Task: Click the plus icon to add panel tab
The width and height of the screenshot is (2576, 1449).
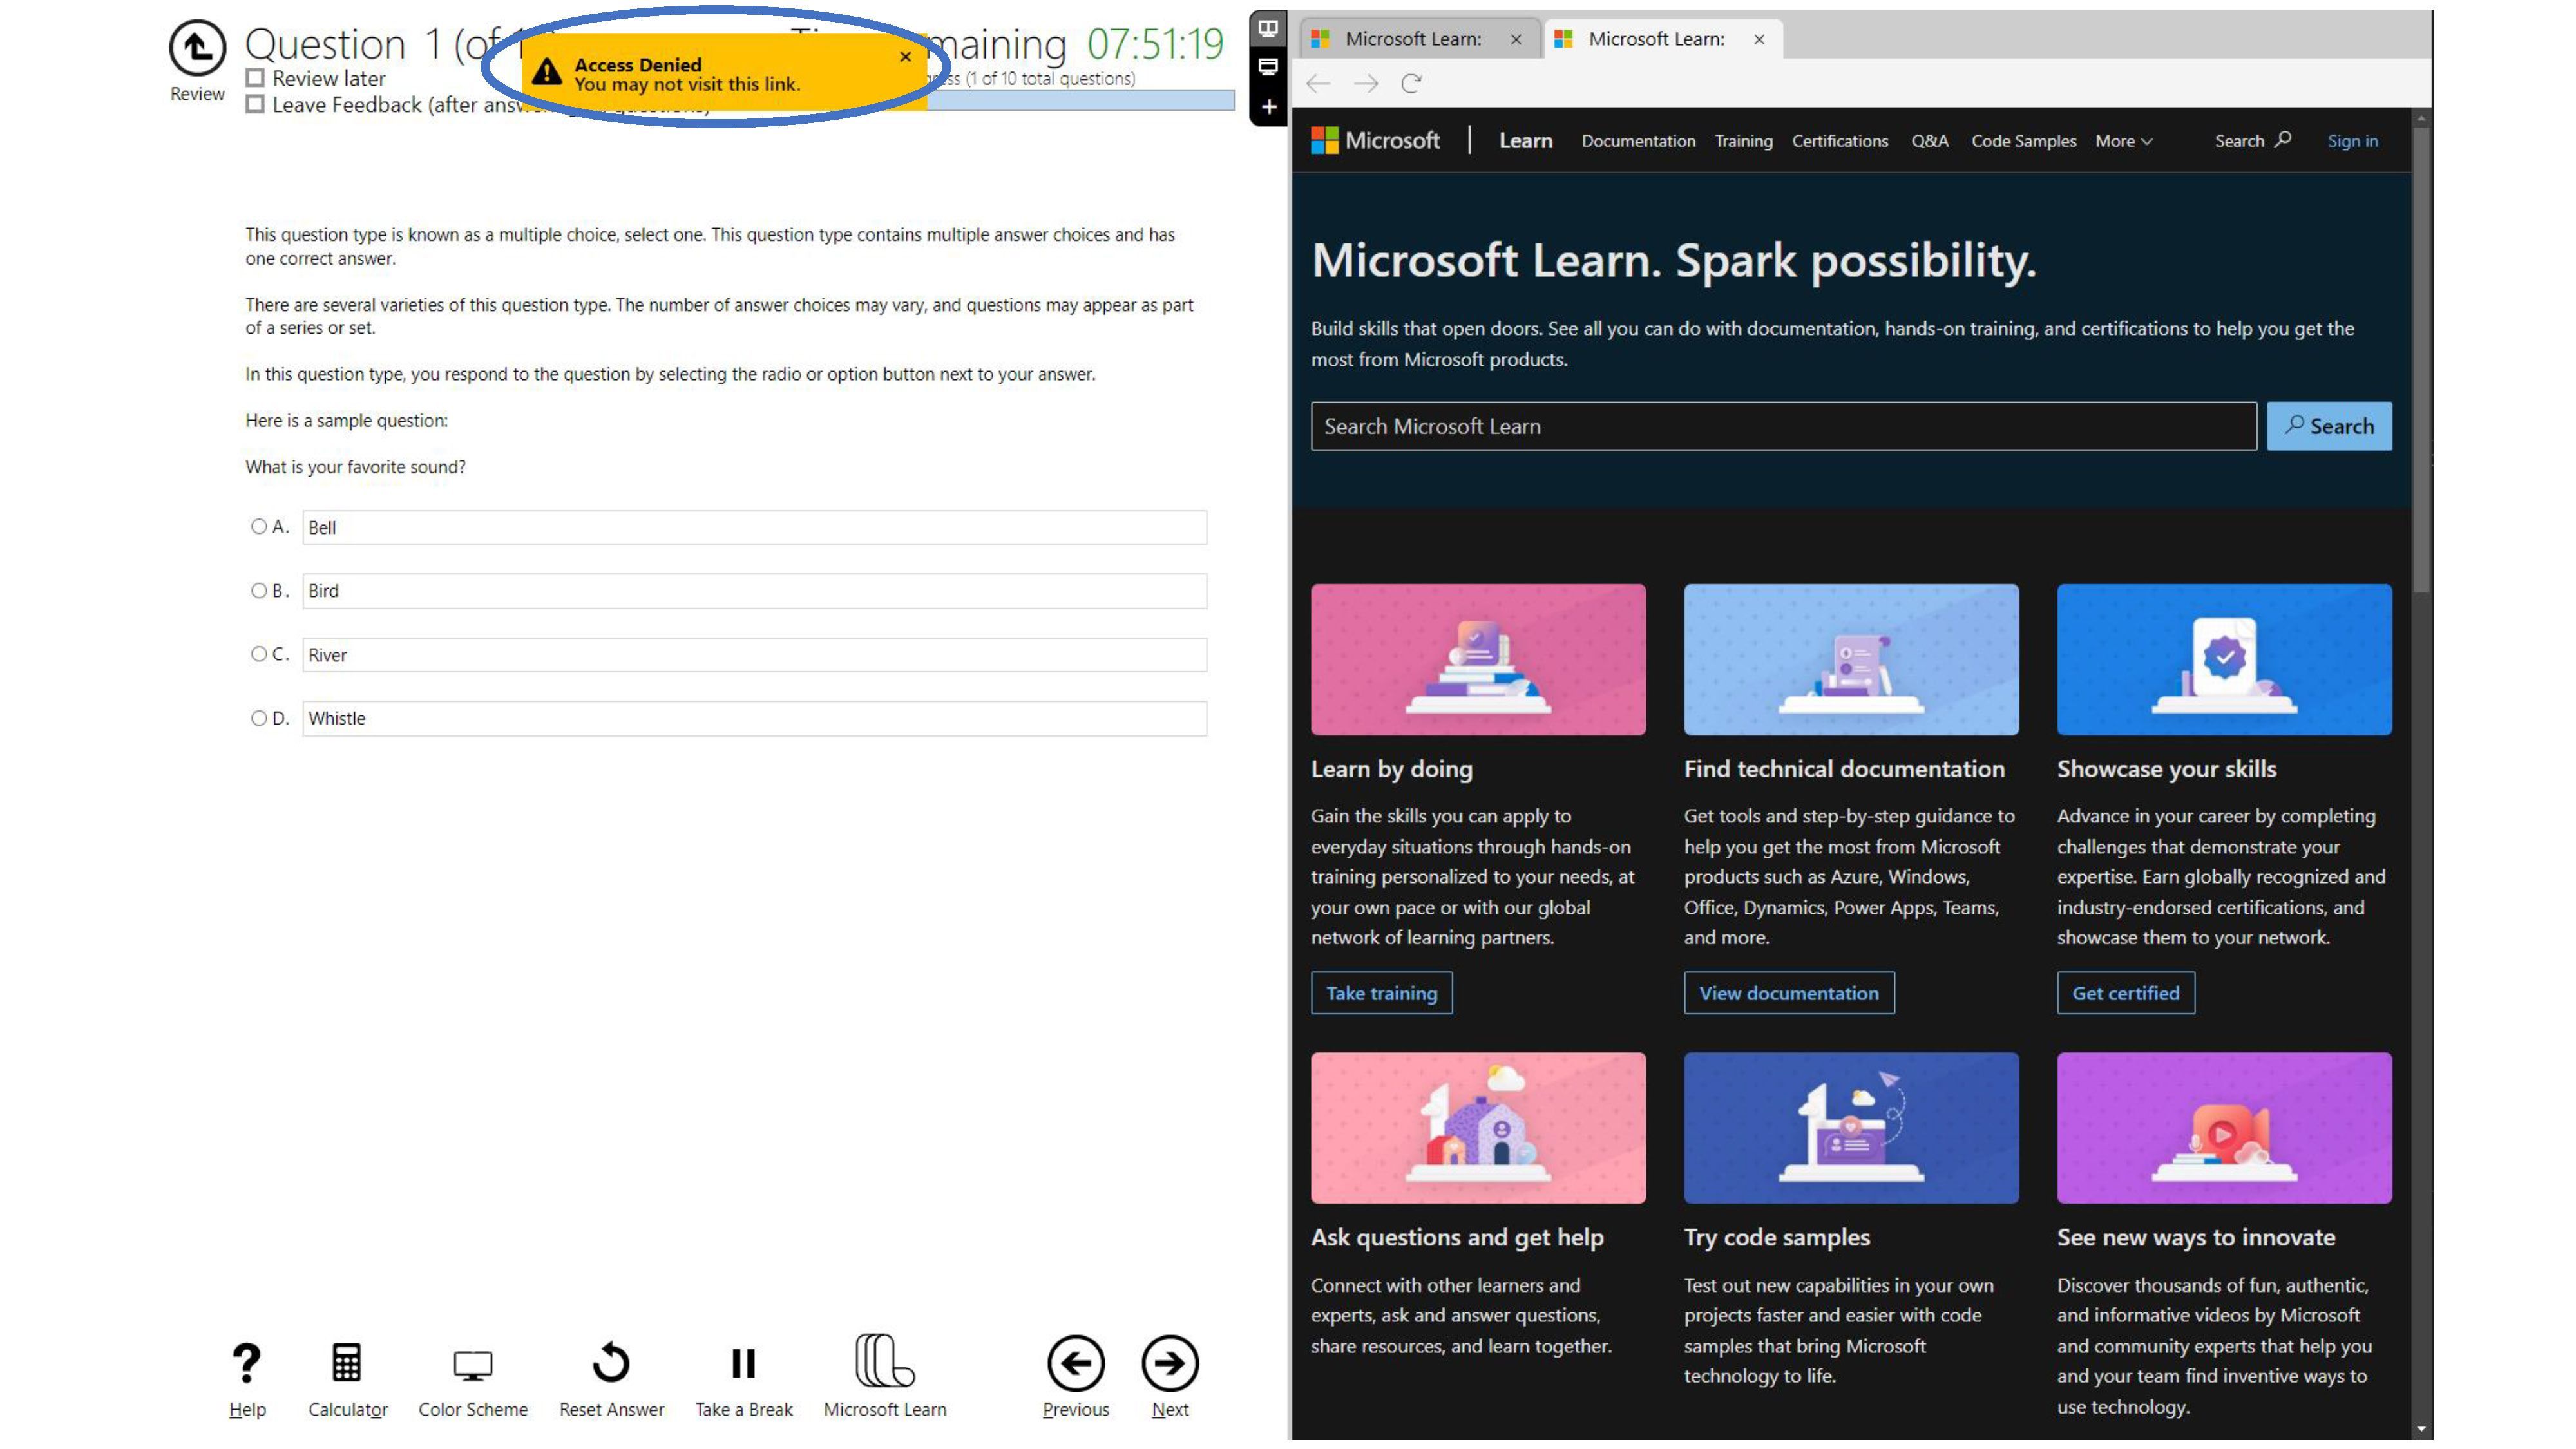Action: (1268, 107)
